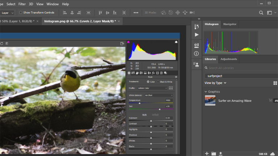
Task: Enable Show Transform Controls checkbox
Action: click(x=21, y=12)
